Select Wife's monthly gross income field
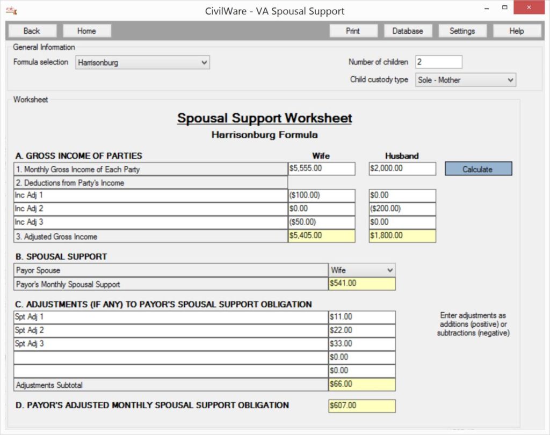The height and width of the screenshot is (435, 550). point(321,168)
